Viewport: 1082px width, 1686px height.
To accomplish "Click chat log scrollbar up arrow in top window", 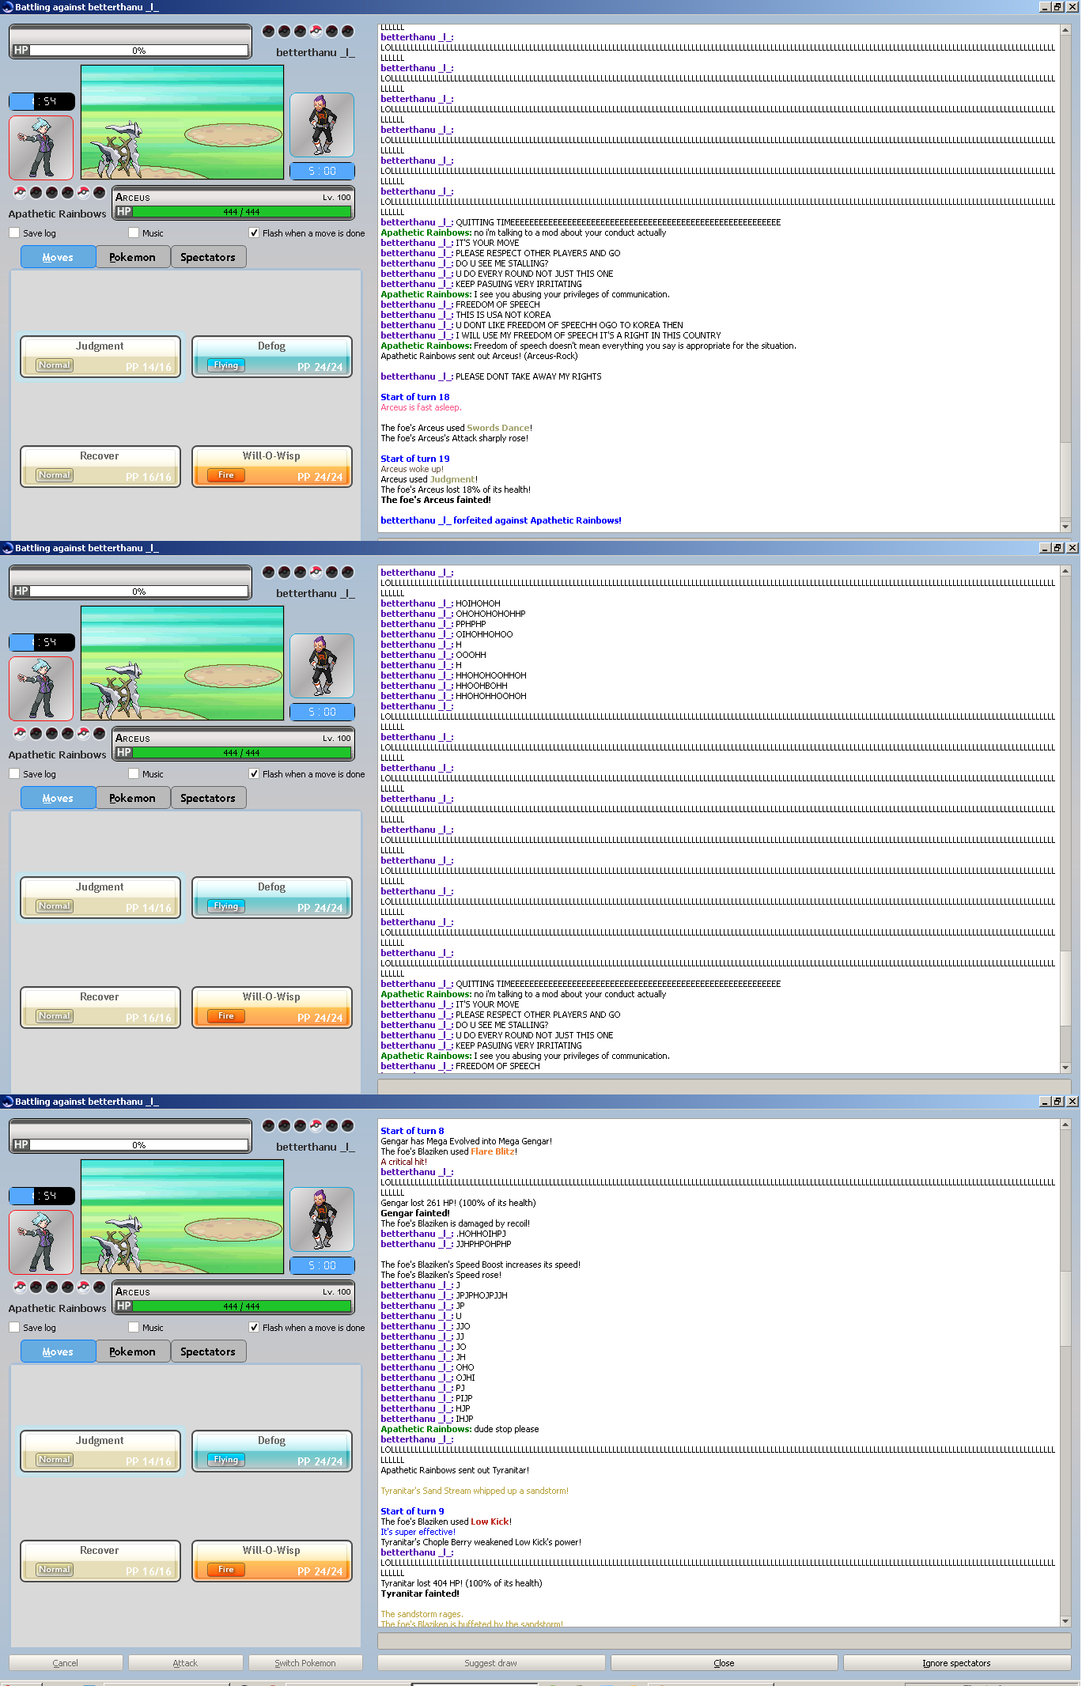I will click(1065, 30).
